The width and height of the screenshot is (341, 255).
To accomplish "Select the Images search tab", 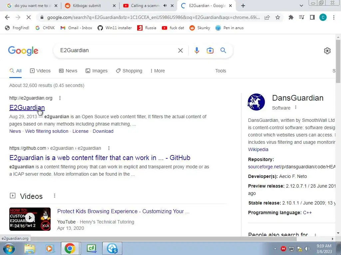I will 97,71.
